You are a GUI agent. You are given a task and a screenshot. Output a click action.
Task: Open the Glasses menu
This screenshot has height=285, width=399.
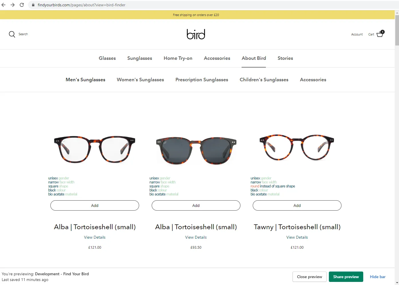pyautogui.click(x=107, y=58)
